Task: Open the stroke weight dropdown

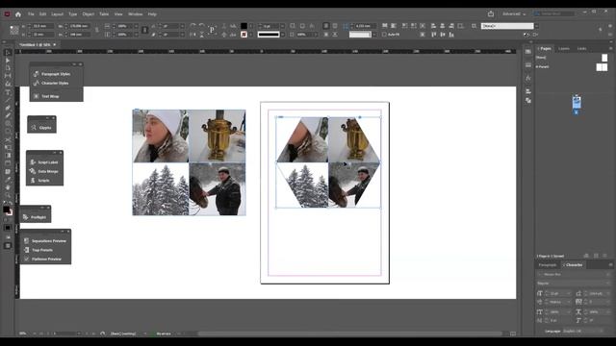Action: [x=282, y=26]
